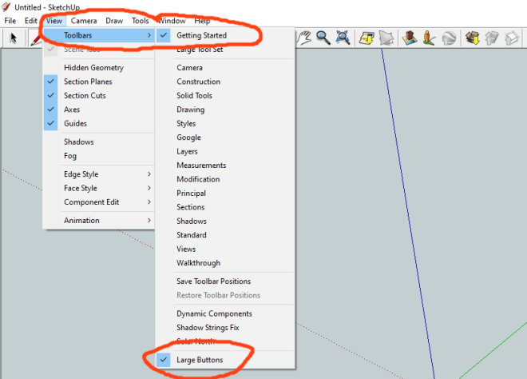The width and height of the screenshot is (527, 379).
Task: Show the Shadow Strings Fix toolbar
Action: coord(225,328)
